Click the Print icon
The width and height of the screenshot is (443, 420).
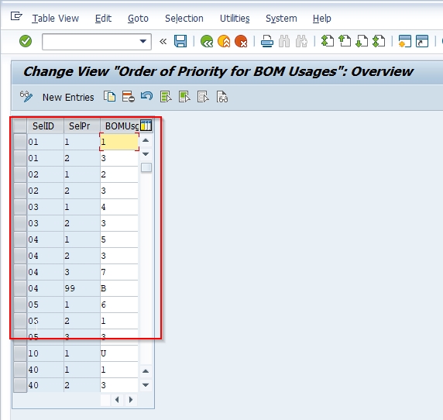(x=267, y=41)
